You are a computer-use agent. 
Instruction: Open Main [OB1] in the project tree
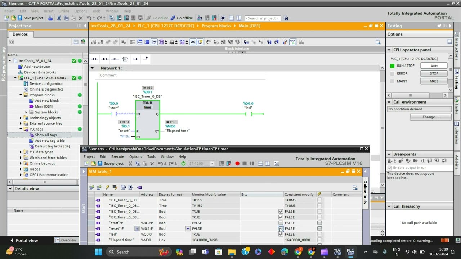pyautogui.click(x=44, y=106)
